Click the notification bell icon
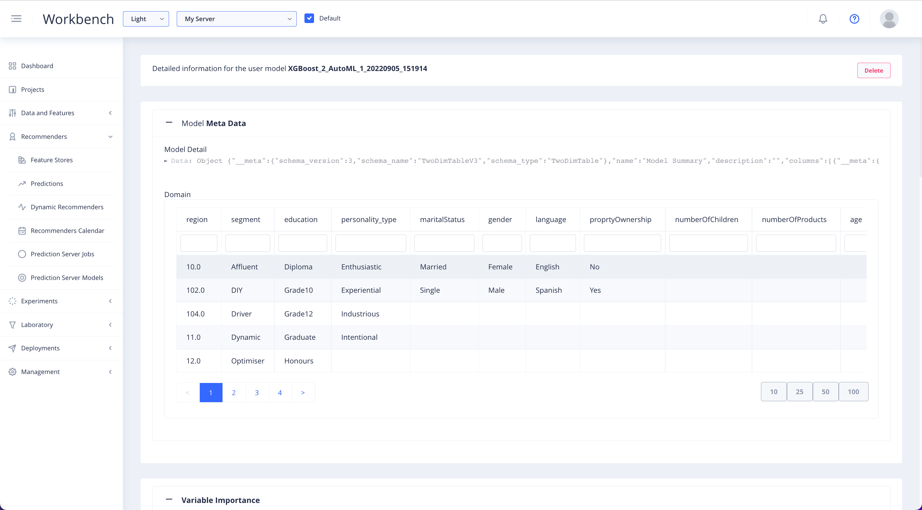The height and width of the screenshot is (510, 922). 823,19
